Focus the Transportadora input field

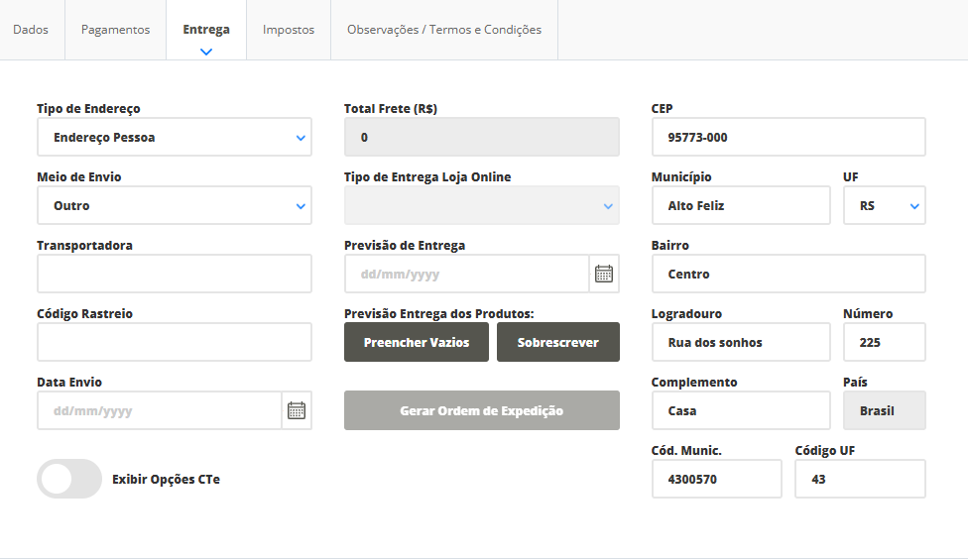(x=175, y=274)
